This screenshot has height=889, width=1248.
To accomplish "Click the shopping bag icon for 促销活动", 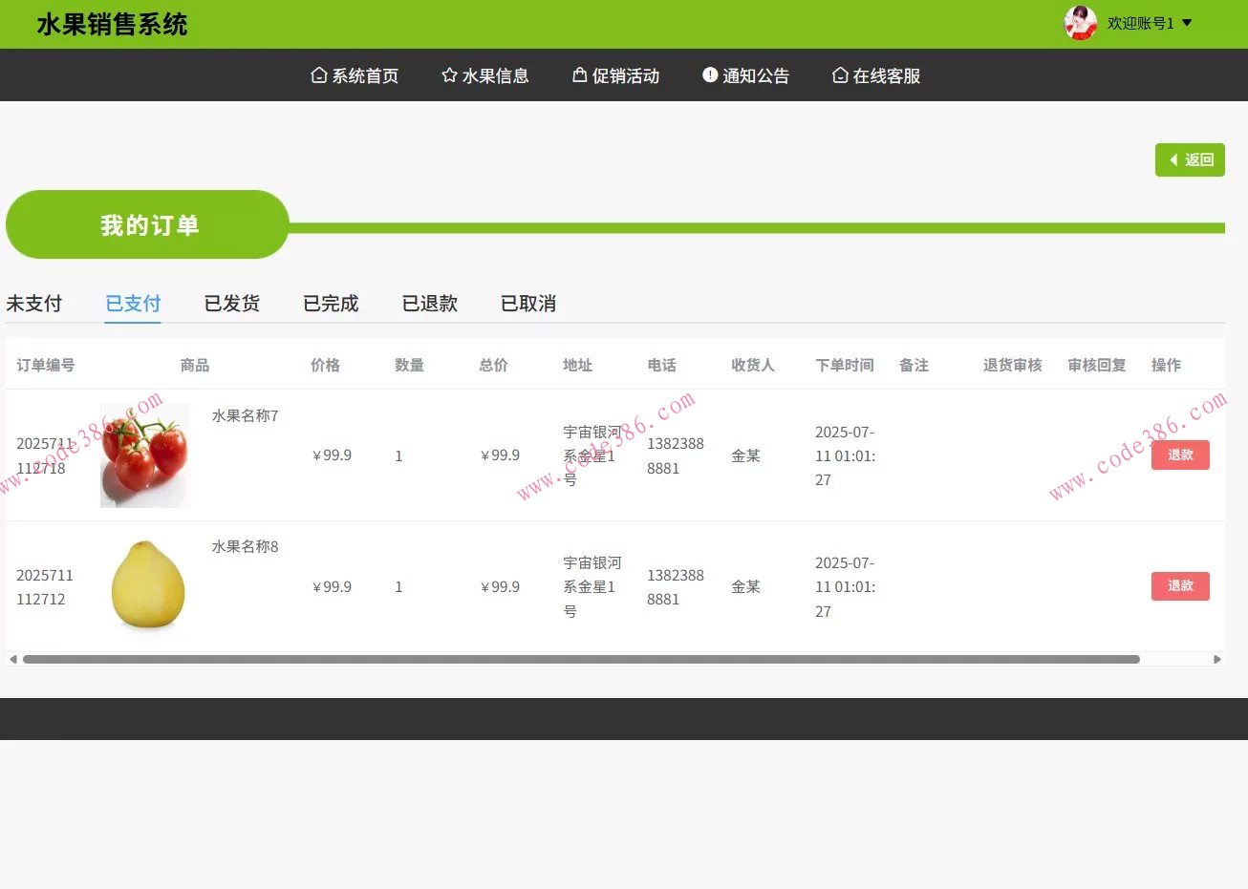I will pos(579,74).
